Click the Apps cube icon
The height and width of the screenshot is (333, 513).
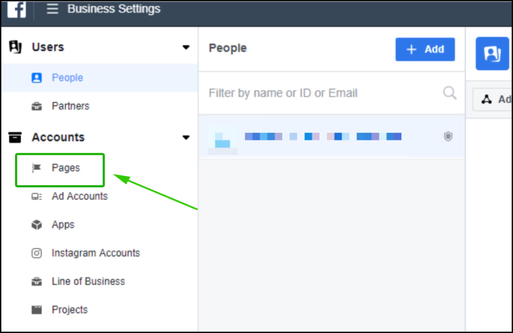pos(37,225)
